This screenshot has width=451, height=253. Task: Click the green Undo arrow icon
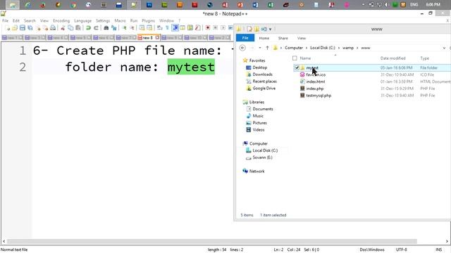88,28
